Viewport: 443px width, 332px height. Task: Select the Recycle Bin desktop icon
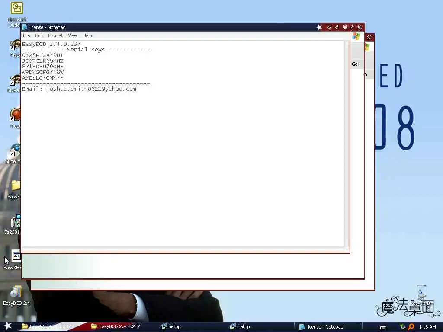[421, 295]
